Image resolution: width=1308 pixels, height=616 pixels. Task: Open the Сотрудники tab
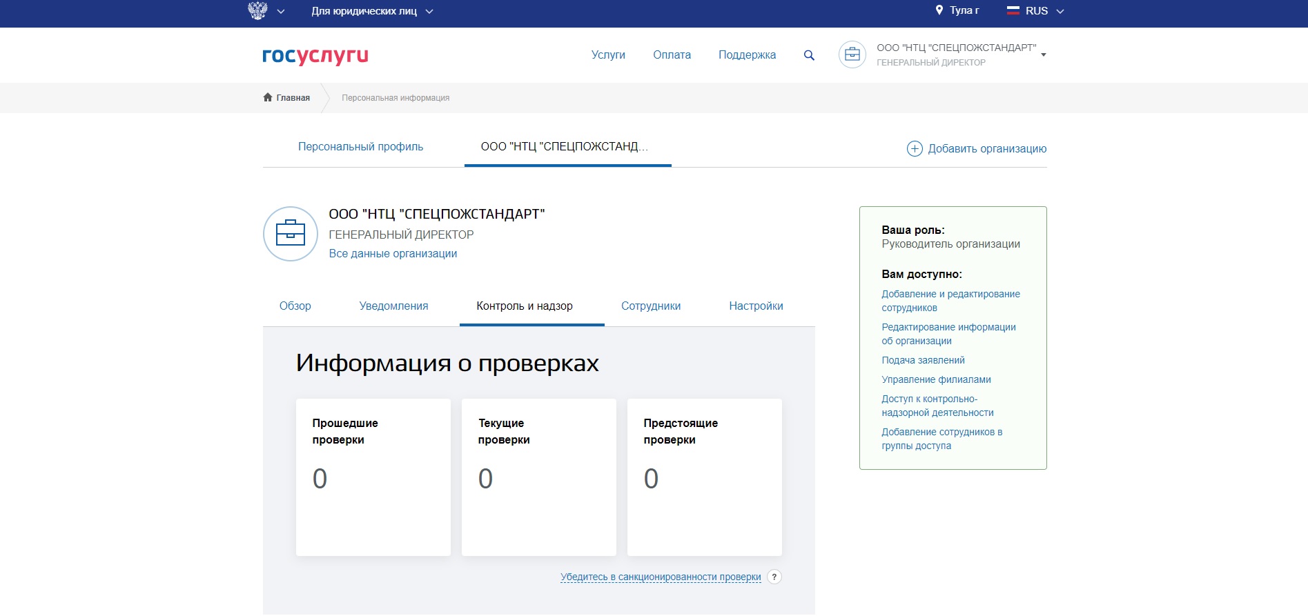click(x=651, y=306)
